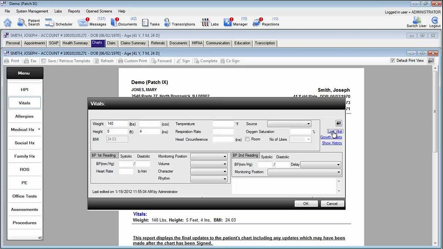Click the Temperature field
443x249 pixels.
tap(223, 124)
